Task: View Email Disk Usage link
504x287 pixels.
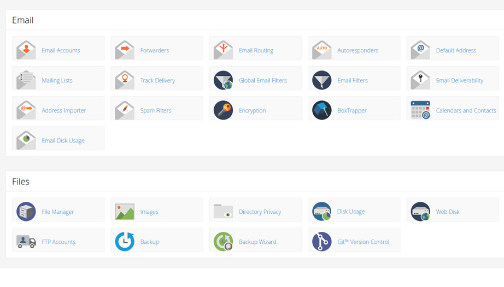Action: (x=63, y=140)
